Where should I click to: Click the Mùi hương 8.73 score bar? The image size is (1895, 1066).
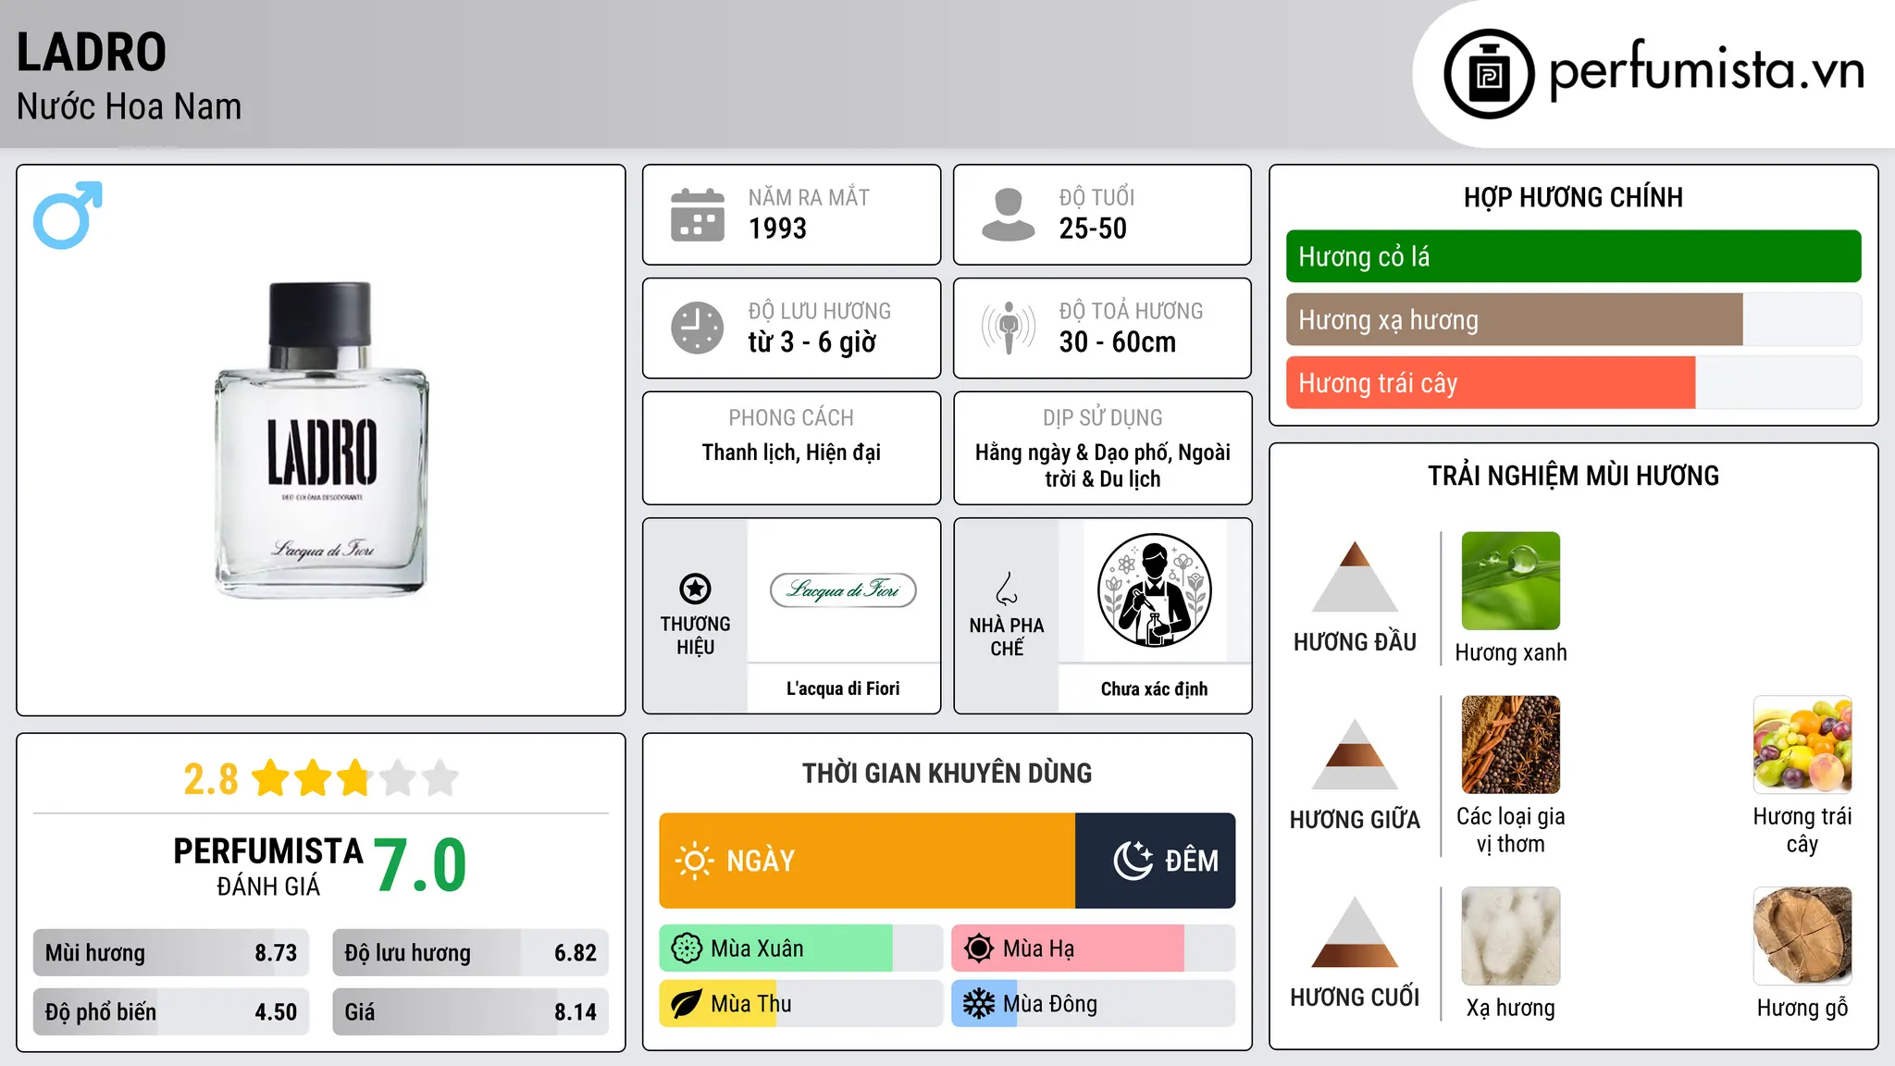click(x=171, y=953)
